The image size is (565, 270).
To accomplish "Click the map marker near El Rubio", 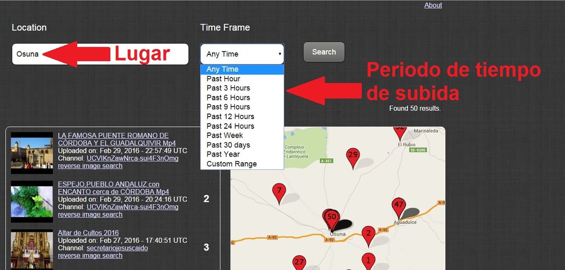I will pyautogui.click(x=400, y=132).
